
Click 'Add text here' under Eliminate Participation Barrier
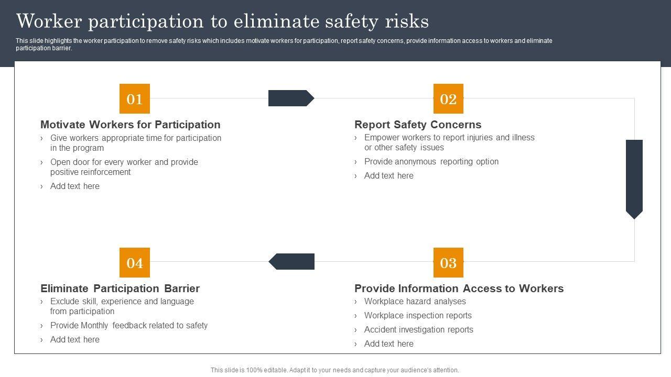click(74, 340)
